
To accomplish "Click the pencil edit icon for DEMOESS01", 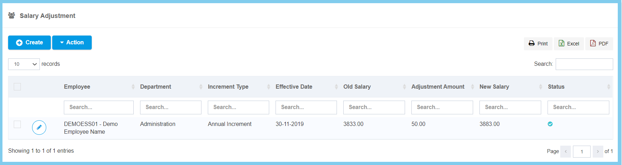I will pyautogui.click(x=39, y=127).
